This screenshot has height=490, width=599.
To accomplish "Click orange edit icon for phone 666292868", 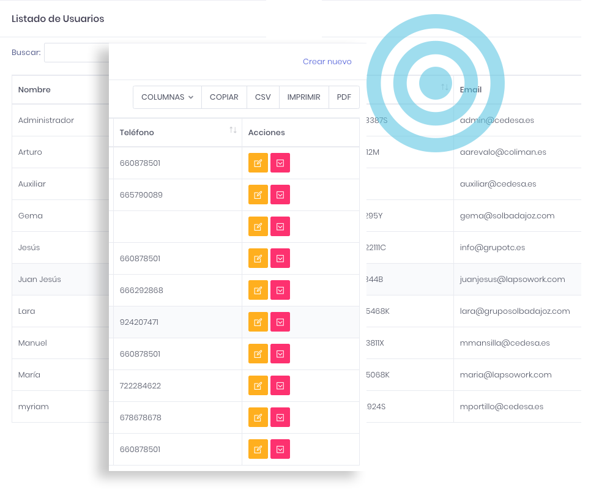I will 258,291.
